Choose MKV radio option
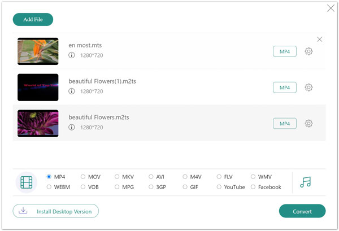Viewport: 339px width, 231px height. (117, 177)
